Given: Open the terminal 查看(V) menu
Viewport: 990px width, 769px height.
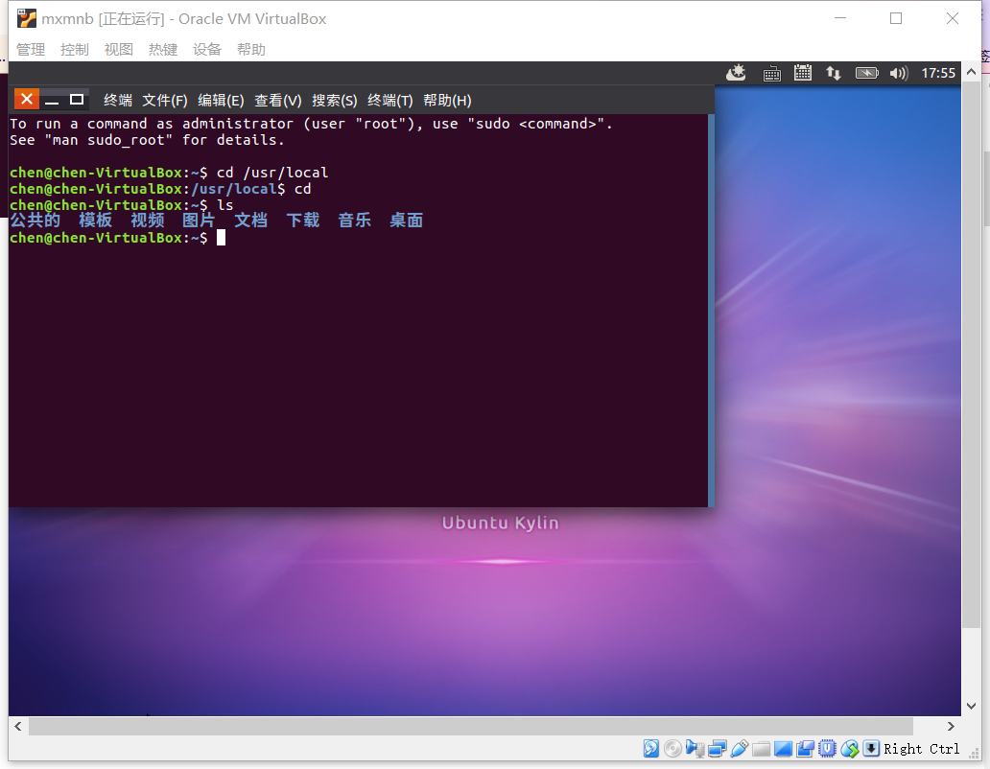Looking at the screenshot, I should (x=278, y=101).
